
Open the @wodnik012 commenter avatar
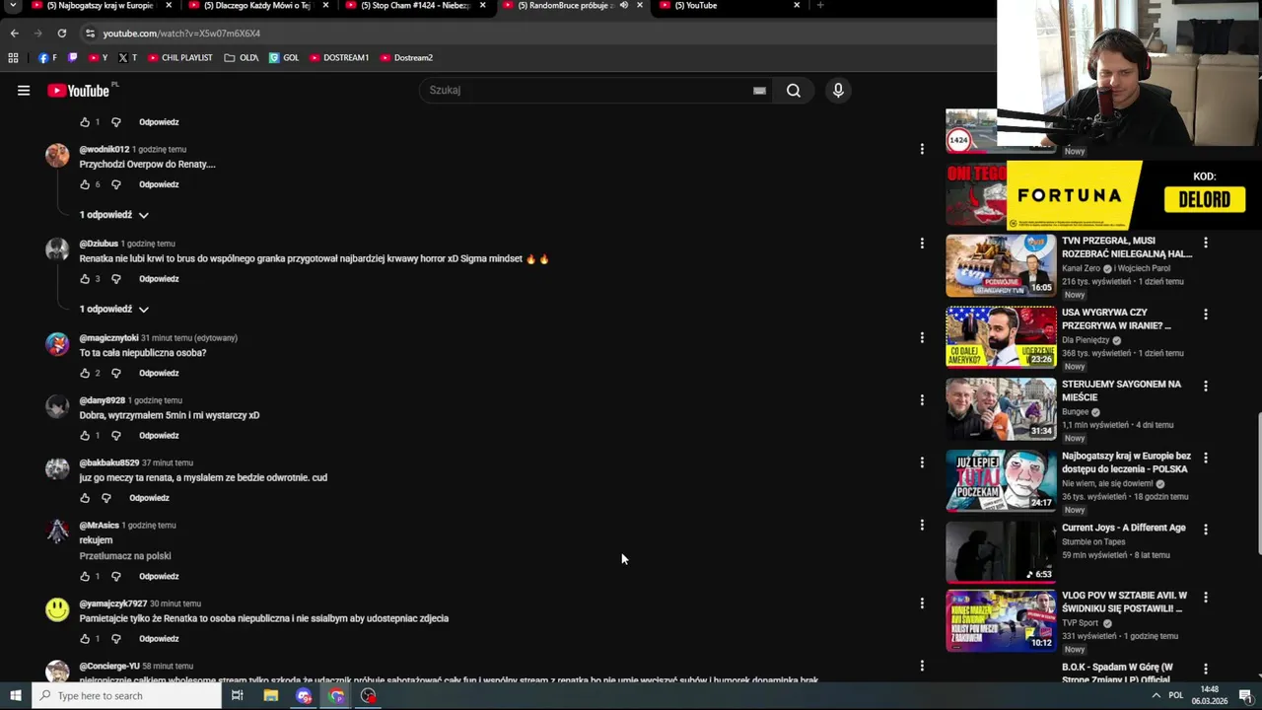point(57,155)
